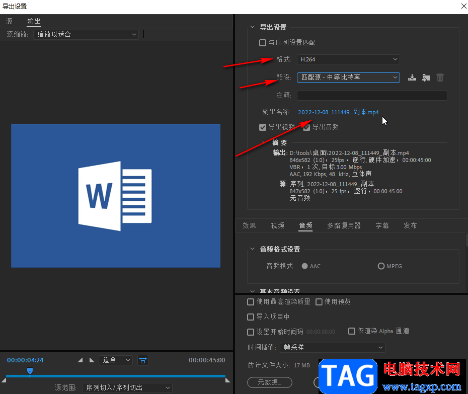Collapse the 基本音频设置 section

pyautogui.click(x=252, y=291)
